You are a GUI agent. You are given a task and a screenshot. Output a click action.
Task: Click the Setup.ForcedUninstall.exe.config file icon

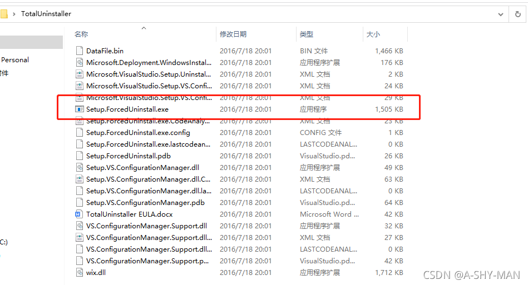(80, 132)
